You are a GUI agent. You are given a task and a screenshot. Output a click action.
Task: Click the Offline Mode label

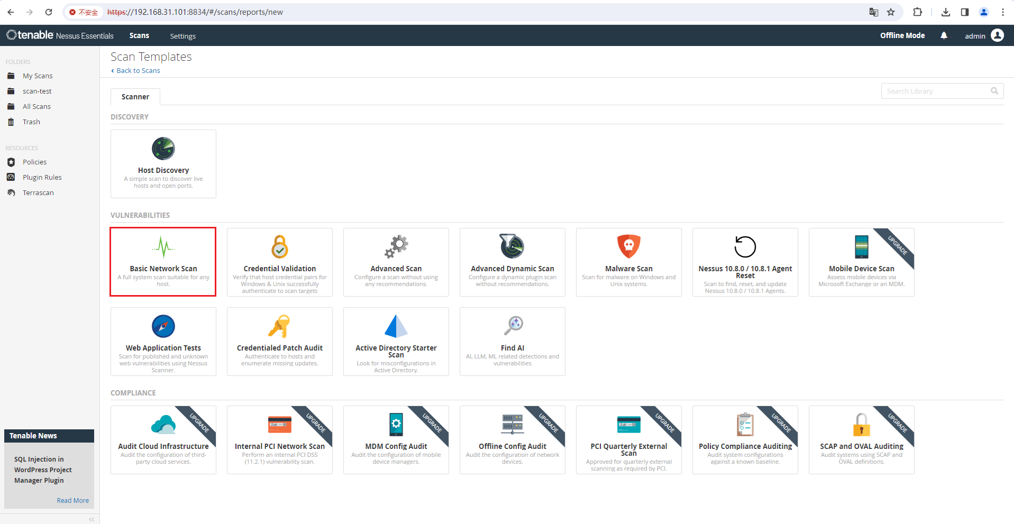click(902, 35)
